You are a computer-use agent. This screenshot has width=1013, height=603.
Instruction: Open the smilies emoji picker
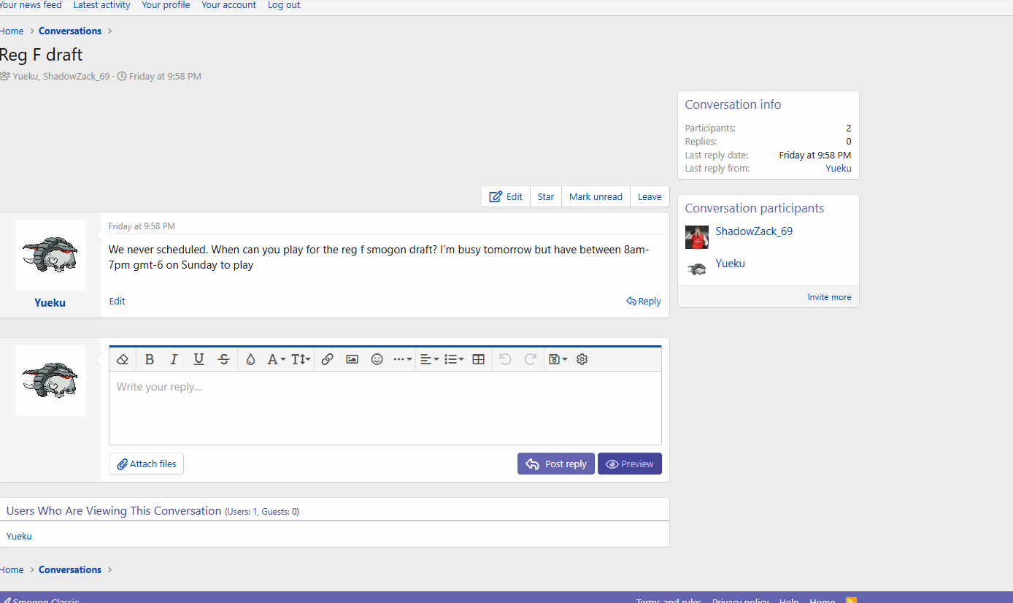click(x=377, y=359)
